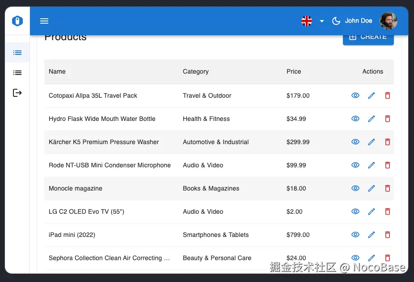
Task: Click the Category column header
Action: (196, 71)
